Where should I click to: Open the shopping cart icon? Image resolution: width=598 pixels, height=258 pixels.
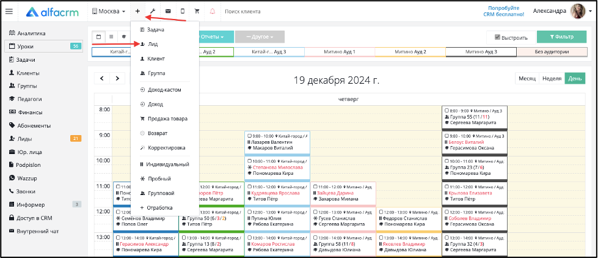coord(197,12)
